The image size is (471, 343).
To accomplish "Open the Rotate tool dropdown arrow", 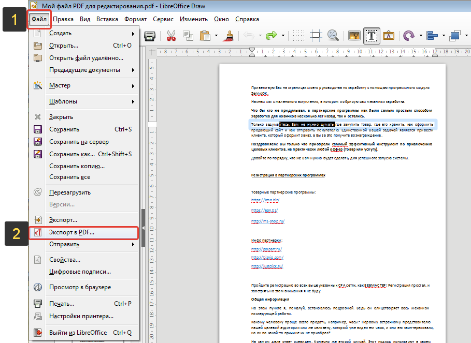I will pyautogui.click(x=421, y=36).
